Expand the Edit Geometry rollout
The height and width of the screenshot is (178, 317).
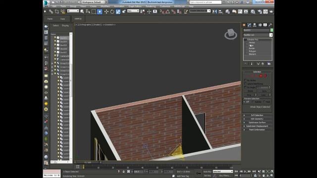click(257, 119)
